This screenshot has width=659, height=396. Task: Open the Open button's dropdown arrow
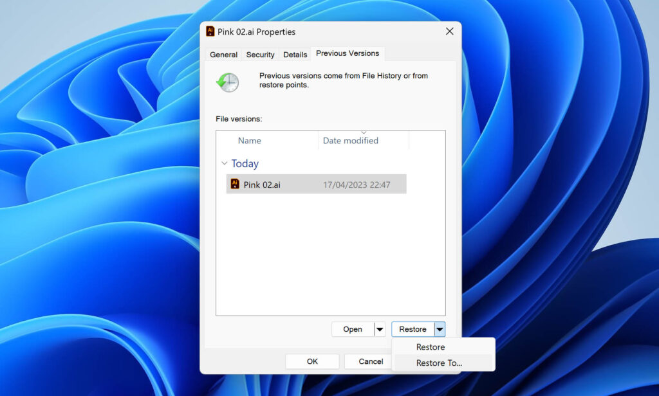tap(380, 328)
